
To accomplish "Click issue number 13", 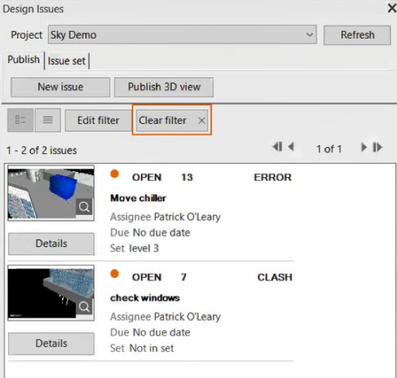I will click(187, 177).
